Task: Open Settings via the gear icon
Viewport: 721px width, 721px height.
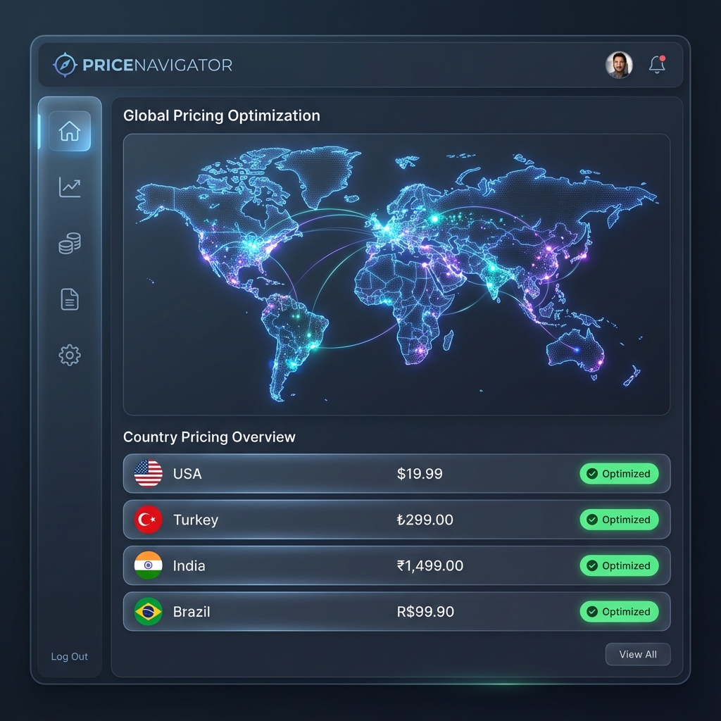Action: tap(68, 356)
